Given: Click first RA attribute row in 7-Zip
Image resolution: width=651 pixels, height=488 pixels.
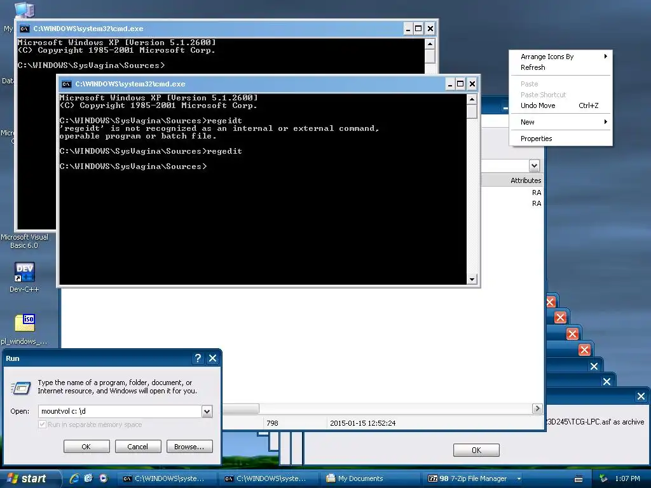Looking at the screenshot, I should 537,193.
